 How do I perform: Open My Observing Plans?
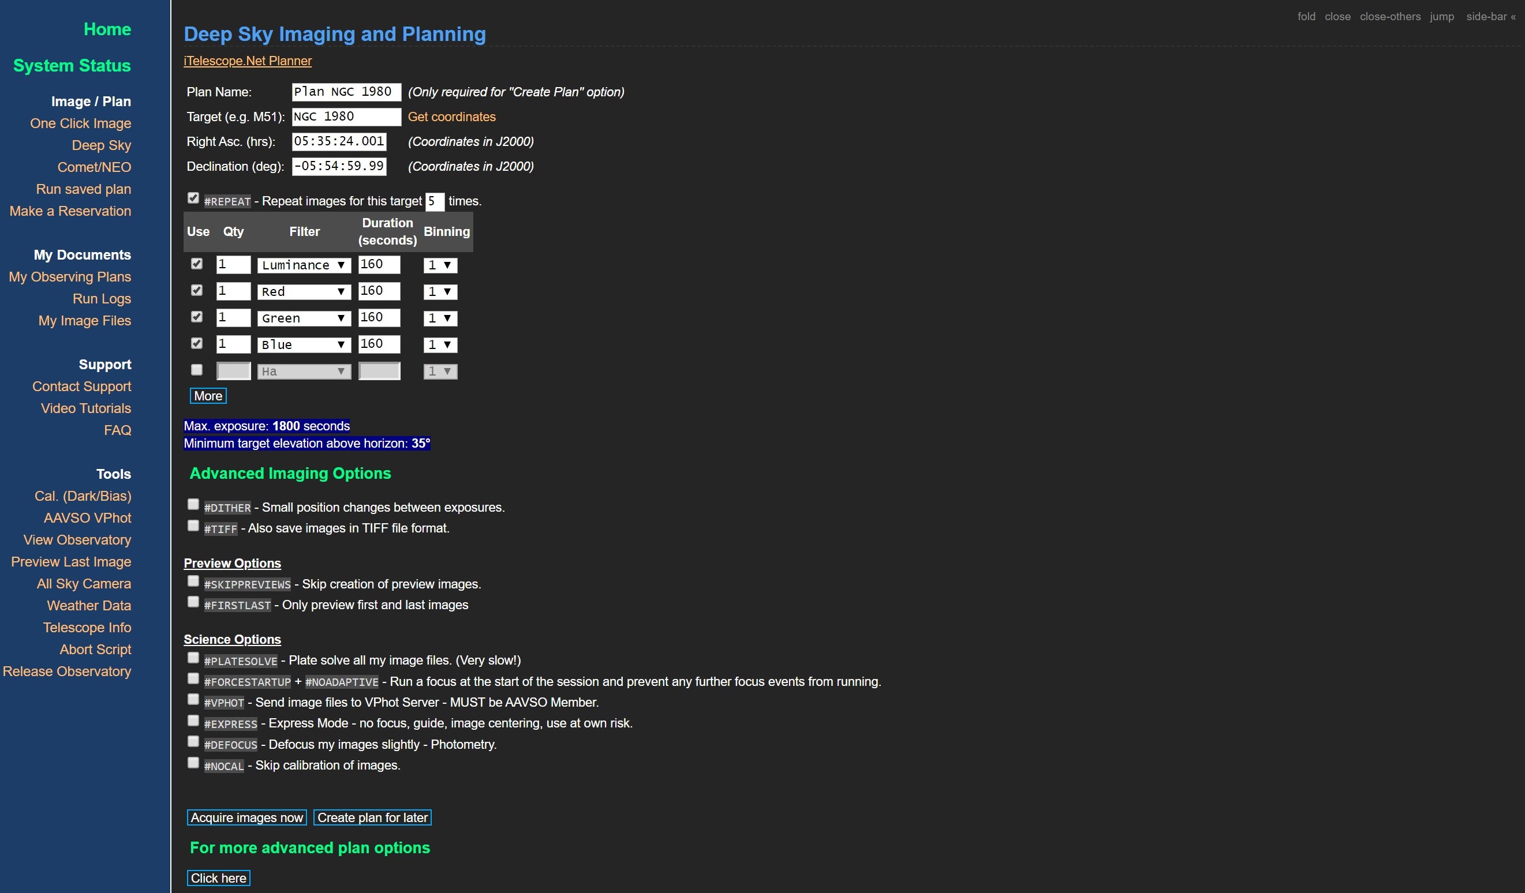click(x=70, y=277)
